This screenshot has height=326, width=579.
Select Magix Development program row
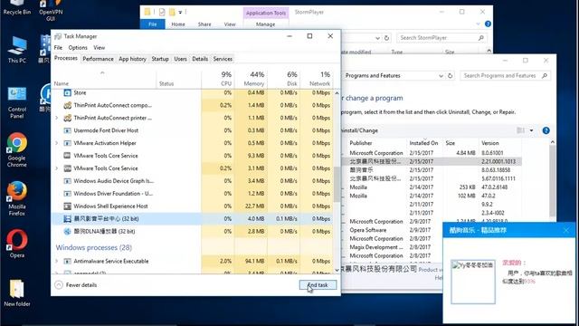pos(431,247)
